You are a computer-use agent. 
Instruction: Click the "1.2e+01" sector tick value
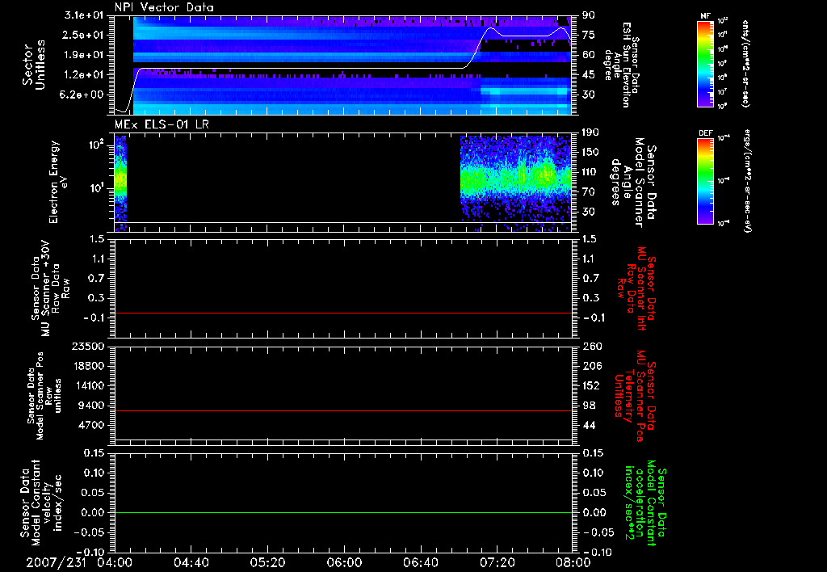pyautogui.click(x=84, y=75)
